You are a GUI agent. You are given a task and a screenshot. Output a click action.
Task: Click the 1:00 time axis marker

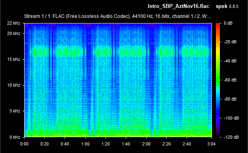[x=85, y=144]
